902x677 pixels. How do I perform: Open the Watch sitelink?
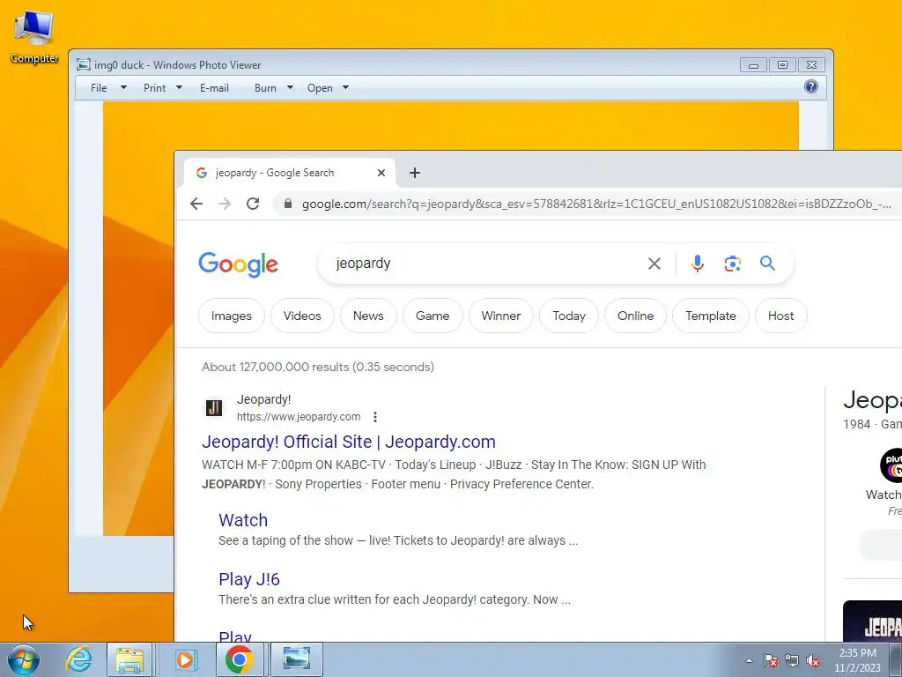pyautogui.click(x=243, y=520)
